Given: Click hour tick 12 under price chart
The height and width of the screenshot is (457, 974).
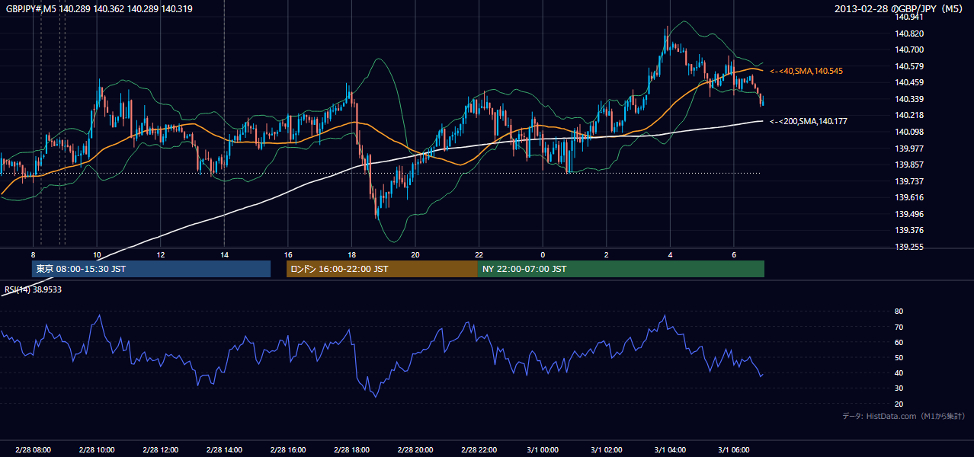Looking at the screenshot, I should pyautogui.click(x=161, y=254).
